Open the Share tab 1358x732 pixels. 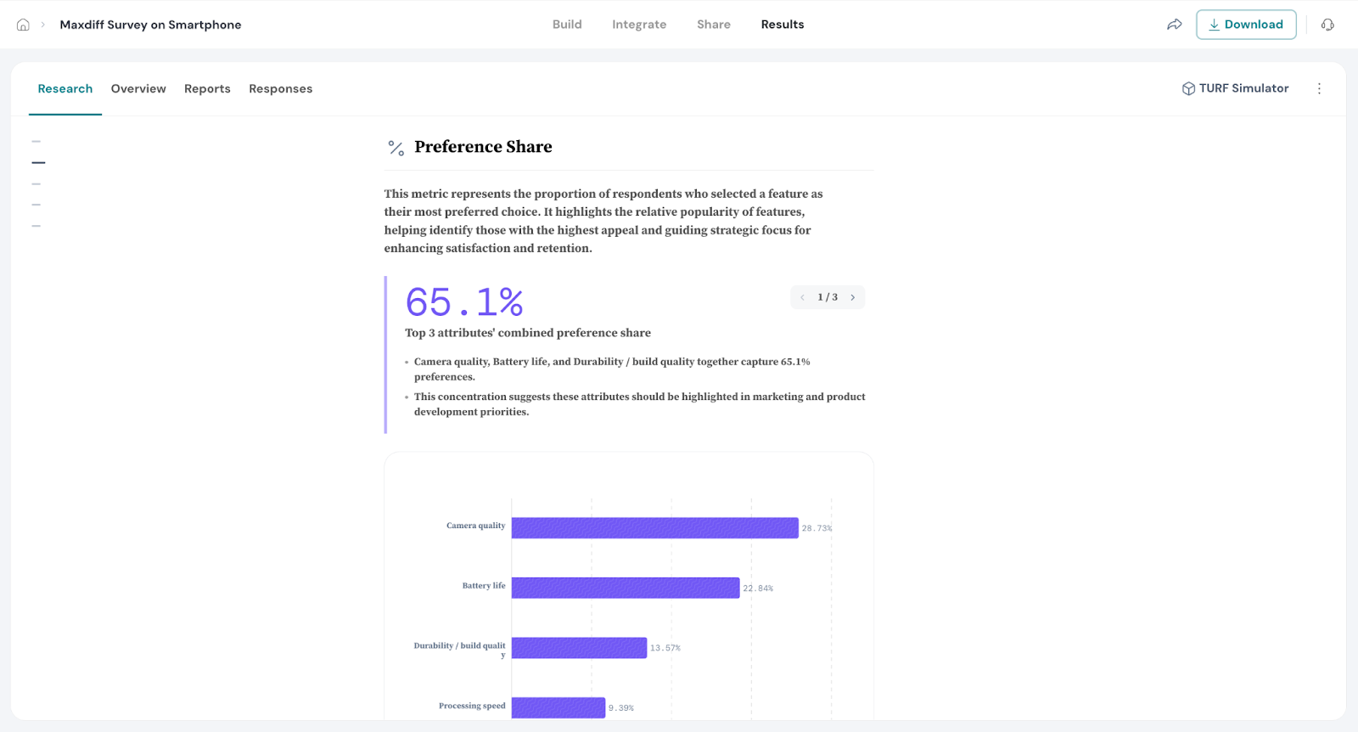713,25
